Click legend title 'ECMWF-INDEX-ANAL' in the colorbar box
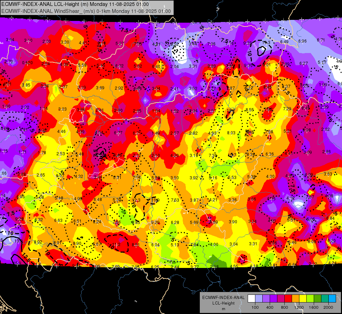This screenshot has height=314, width=342. coord(223,298)
